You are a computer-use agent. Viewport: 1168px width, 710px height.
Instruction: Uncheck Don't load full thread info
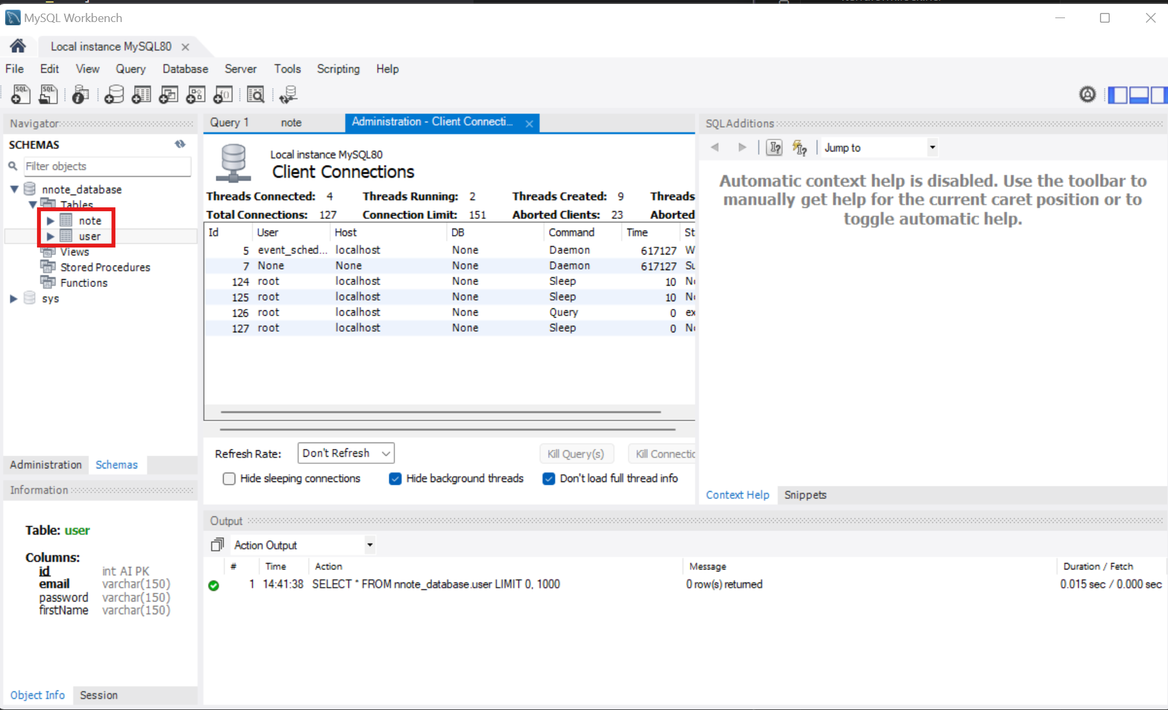coord(549,479)
